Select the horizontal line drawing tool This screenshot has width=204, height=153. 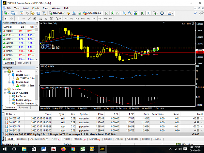(24, 19)
